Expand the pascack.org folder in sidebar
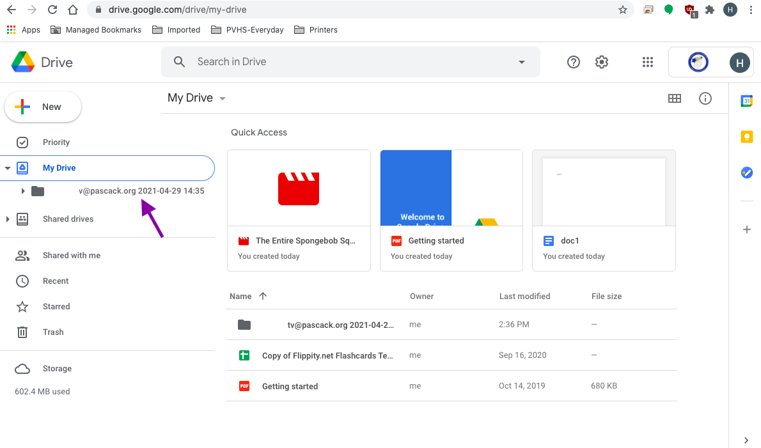Viewport: 761px width, 448px height. pyautogui.click(x=23, y=191)
